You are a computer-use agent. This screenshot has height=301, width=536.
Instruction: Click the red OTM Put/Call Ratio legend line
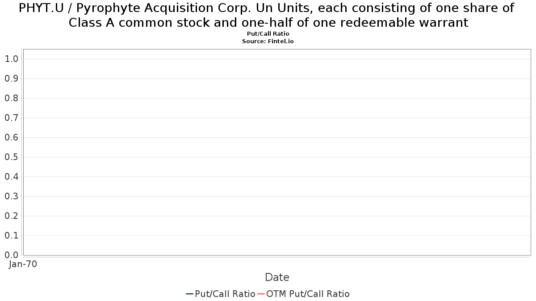(x=261, y=294)
